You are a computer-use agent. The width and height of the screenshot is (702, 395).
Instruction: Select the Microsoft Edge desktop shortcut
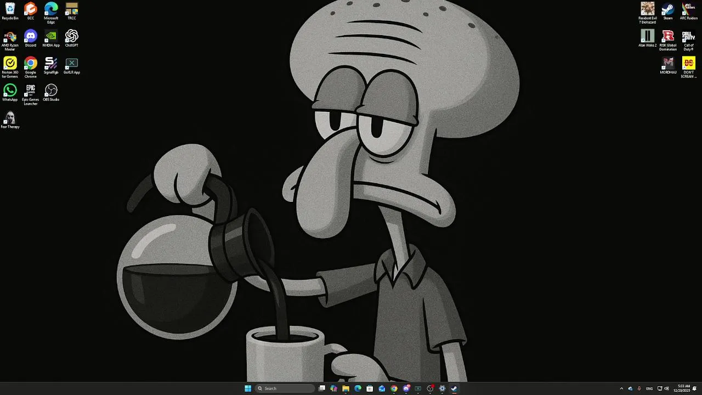coord(51,13)
